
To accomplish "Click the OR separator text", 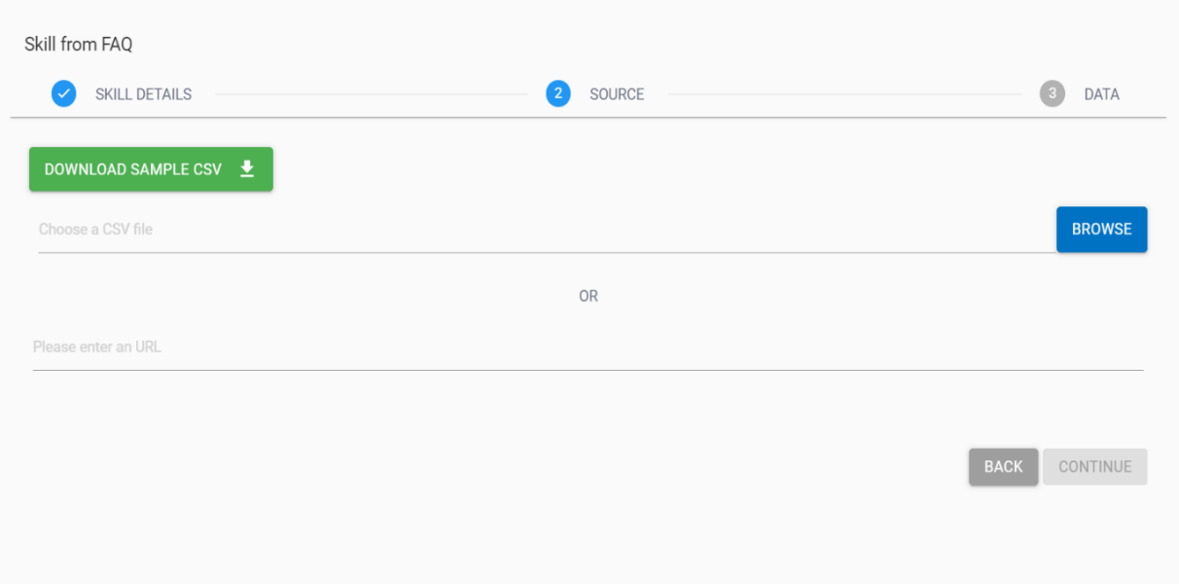I will (589, 296).
